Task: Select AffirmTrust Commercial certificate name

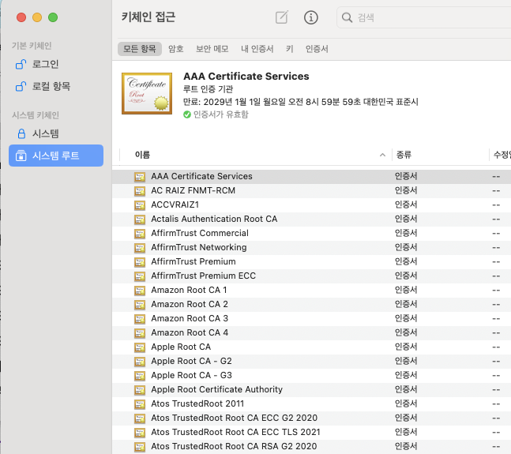Action: coord(200,233)
